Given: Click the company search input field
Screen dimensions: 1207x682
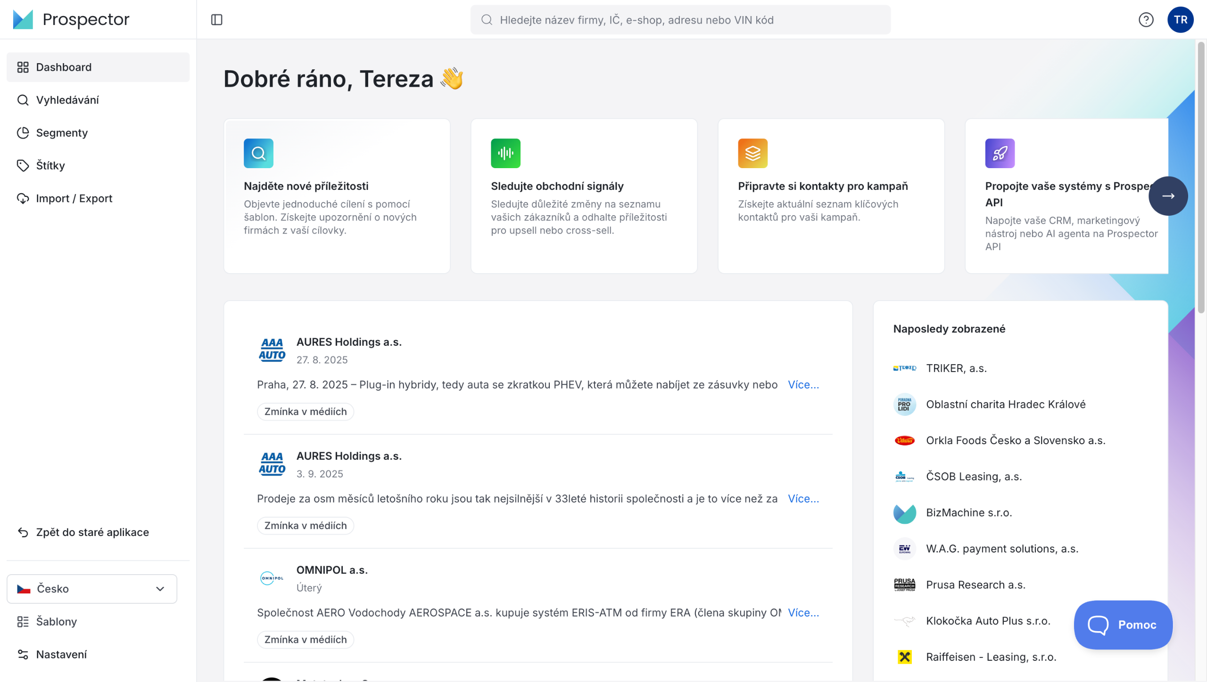Looking at the screenshot, I should [x=680, y=20].
